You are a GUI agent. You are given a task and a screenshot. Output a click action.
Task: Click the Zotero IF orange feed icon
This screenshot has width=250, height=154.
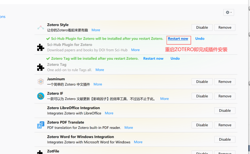pyautogui.click(x=41, y=96)
